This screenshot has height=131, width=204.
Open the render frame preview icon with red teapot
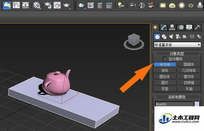(91, 5)
